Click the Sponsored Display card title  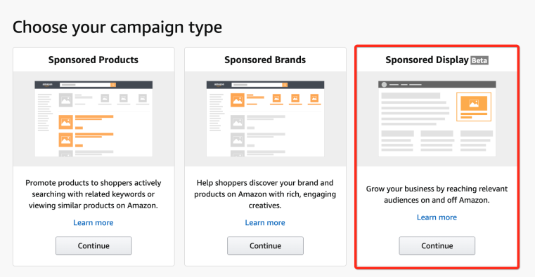[427, 60]
